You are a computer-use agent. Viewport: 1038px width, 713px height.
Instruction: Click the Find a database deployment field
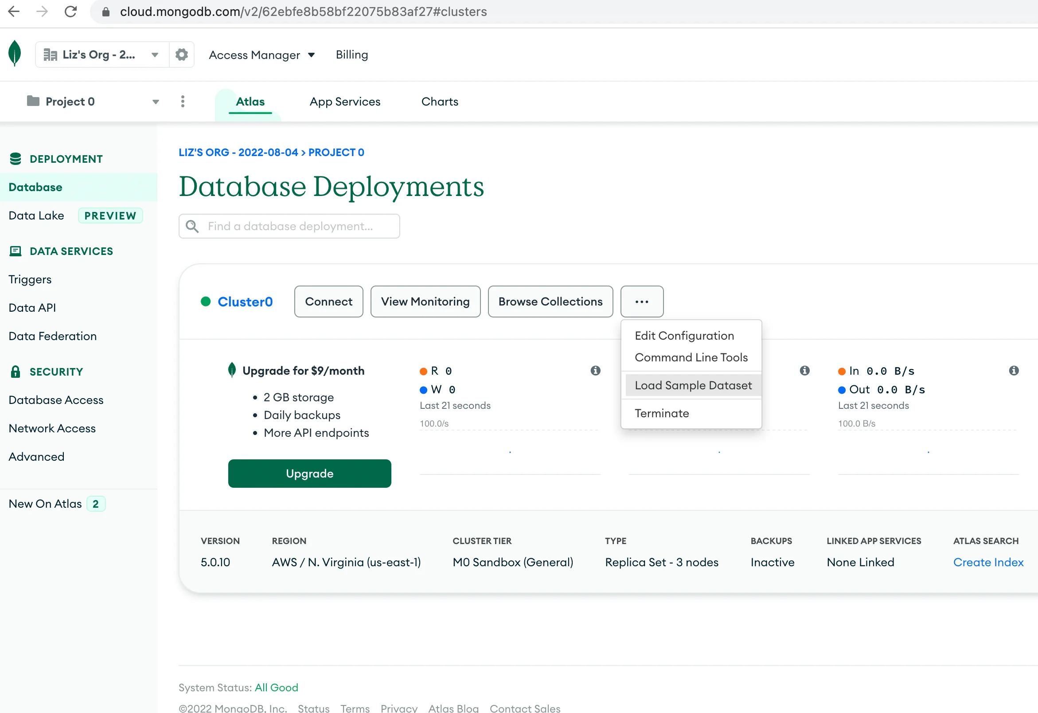289,226
